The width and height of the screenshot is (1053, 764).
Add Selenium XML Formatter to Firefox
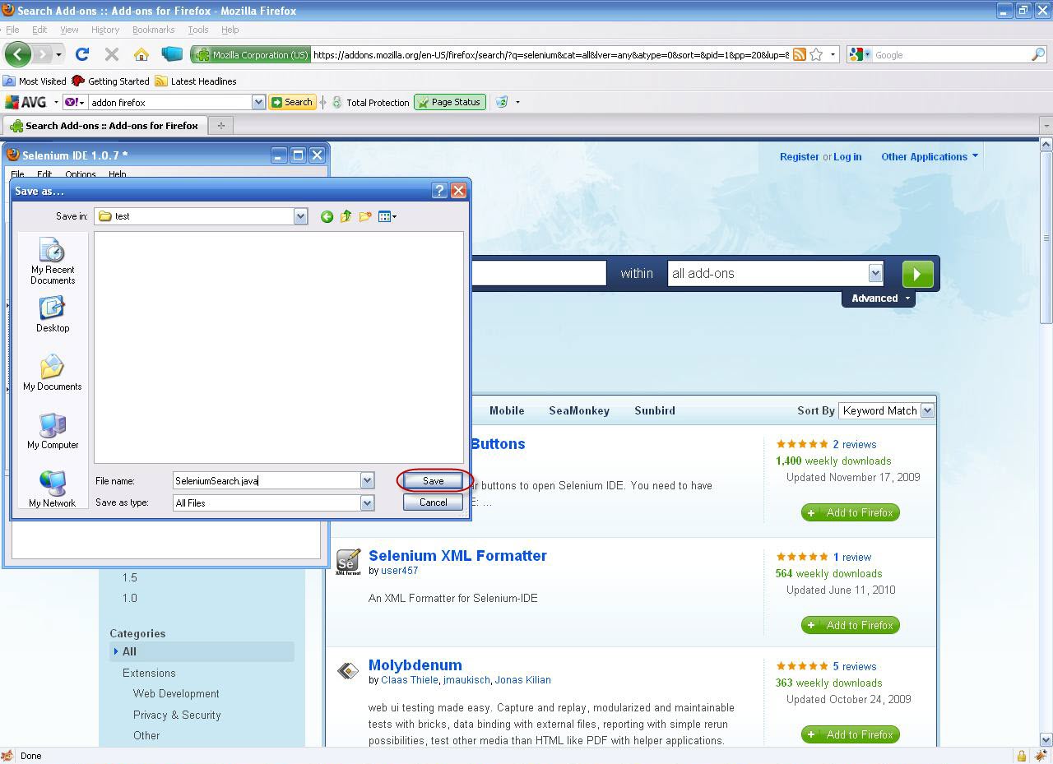tap(850, 625)
